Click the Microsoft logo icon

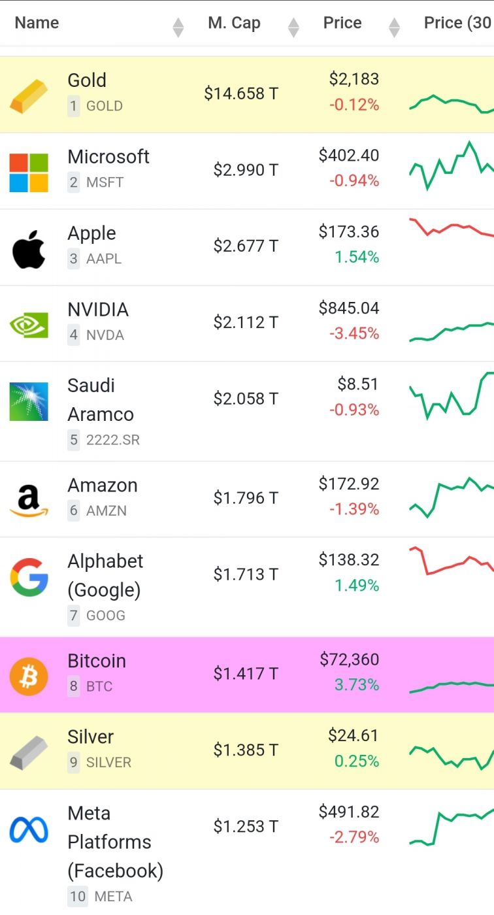pos(29,172)
